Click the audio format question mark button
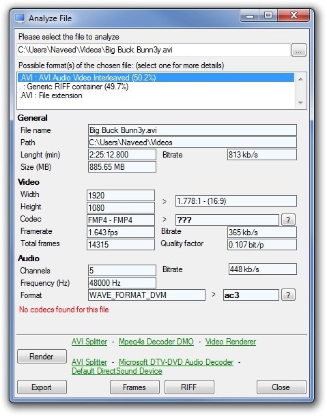Screen dimensions: 327x416 point(288,295)
